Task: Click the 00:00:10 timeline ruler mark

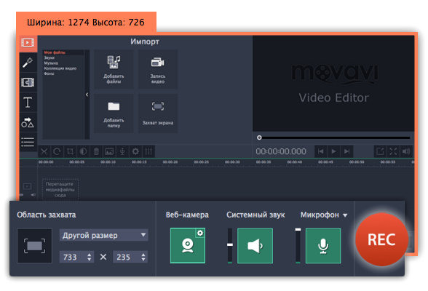Action: [x=108, y=162]
